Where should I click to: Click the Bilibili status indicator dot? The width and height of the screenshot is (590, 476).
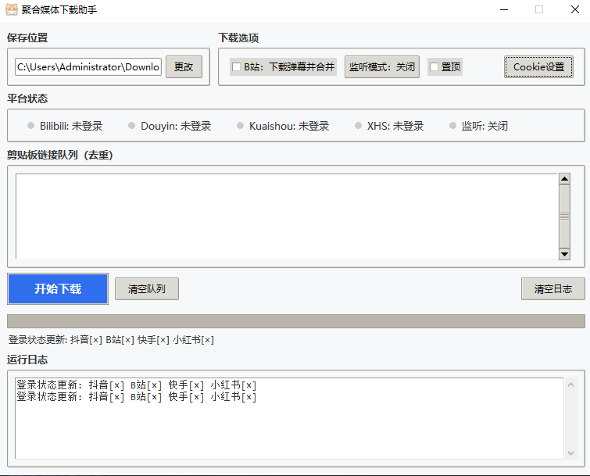30,126
